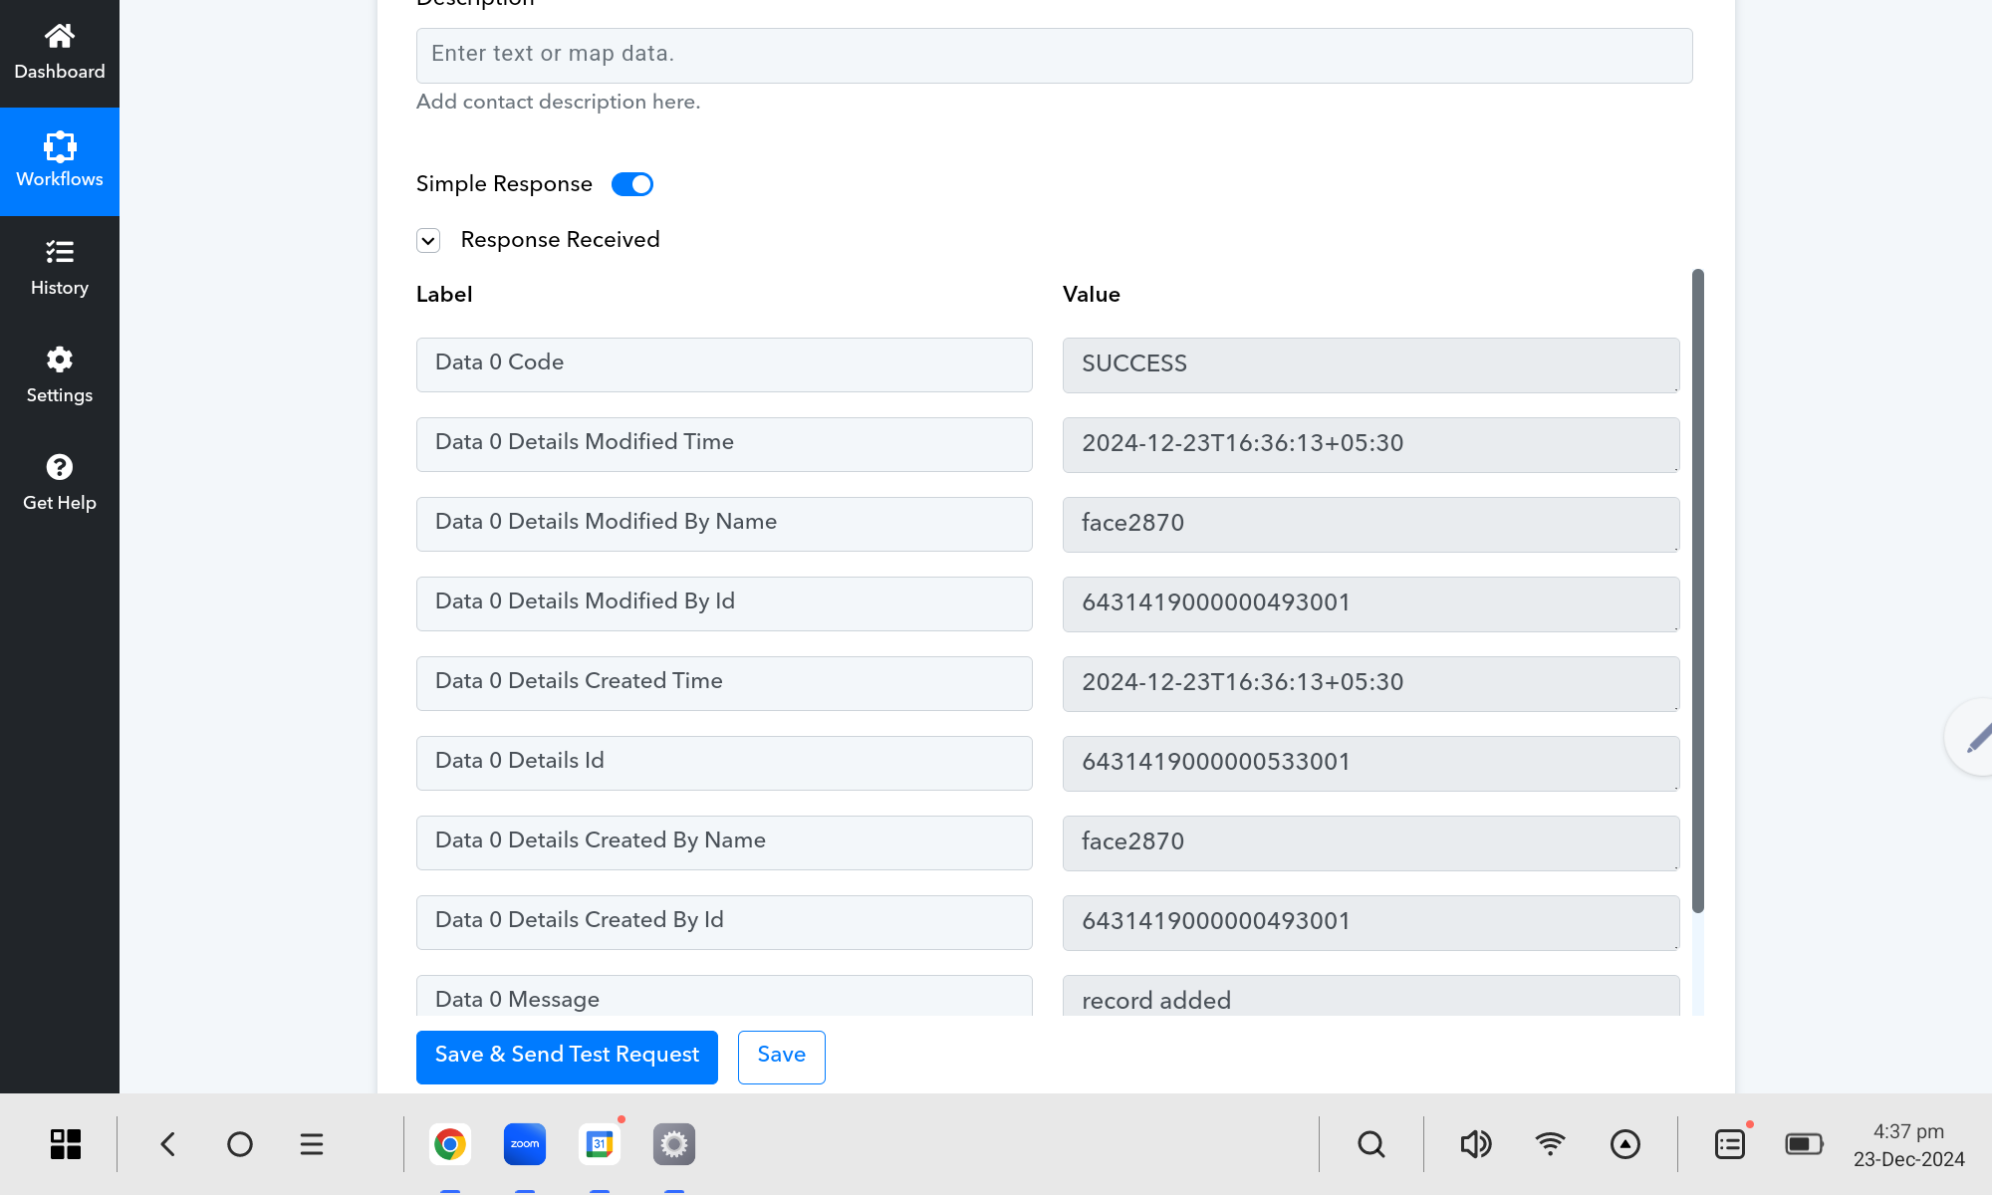Click the Modified By Name value face2870
1992x1195 pixels.
pyautogui.click(x=1371, y=524)
